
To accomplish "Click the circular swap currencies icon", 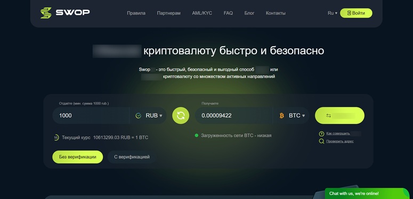I will point(181,115).
